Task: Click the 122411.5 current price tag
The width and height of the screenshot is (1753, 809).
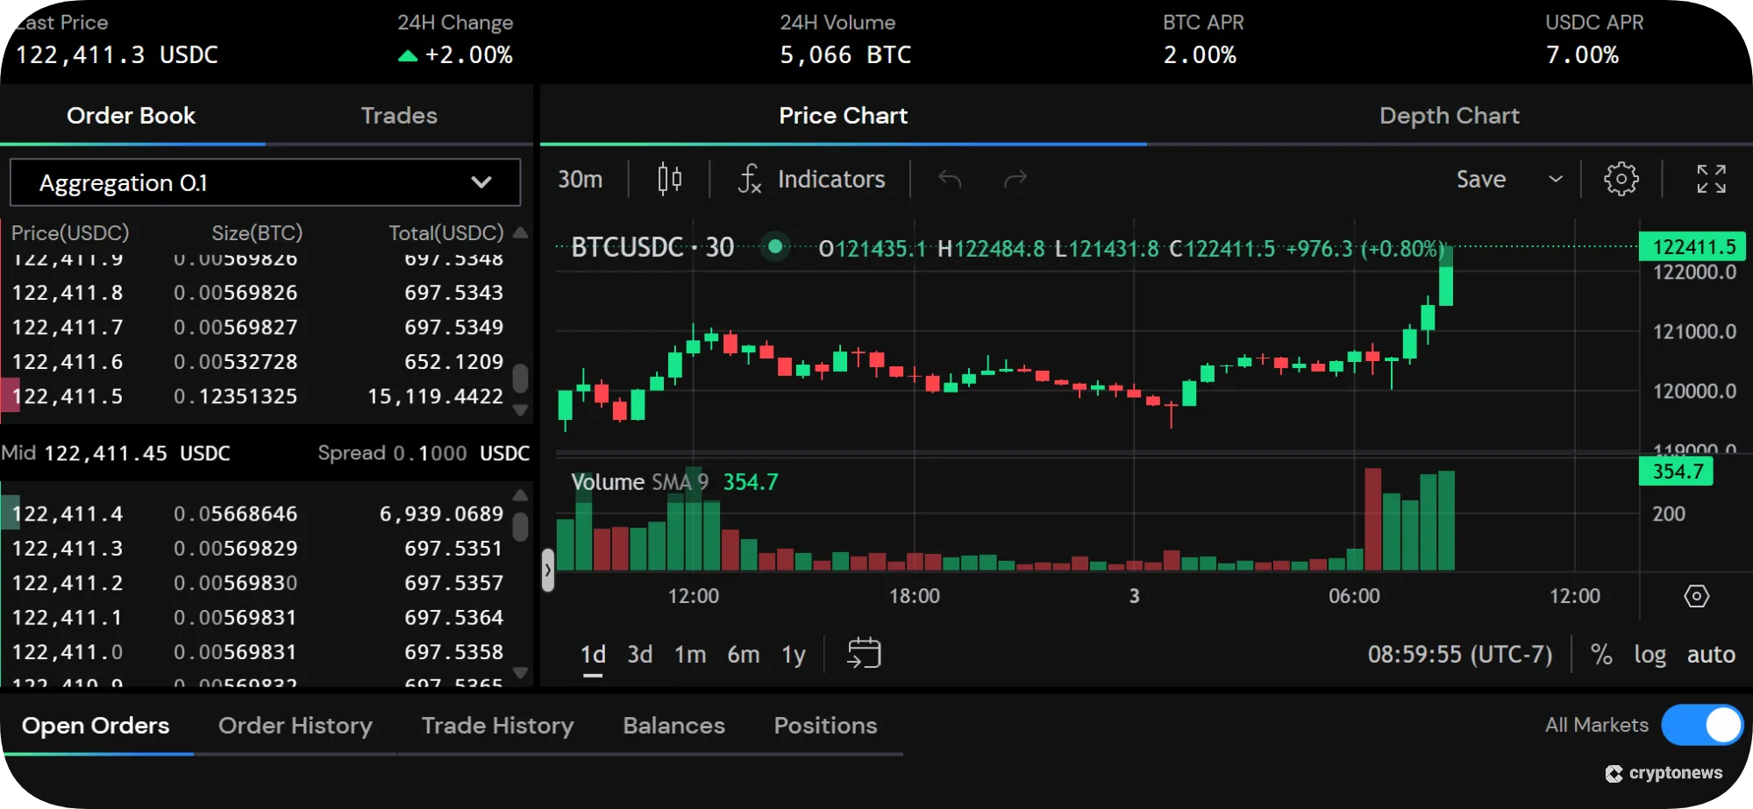Action: [1694, 247]
